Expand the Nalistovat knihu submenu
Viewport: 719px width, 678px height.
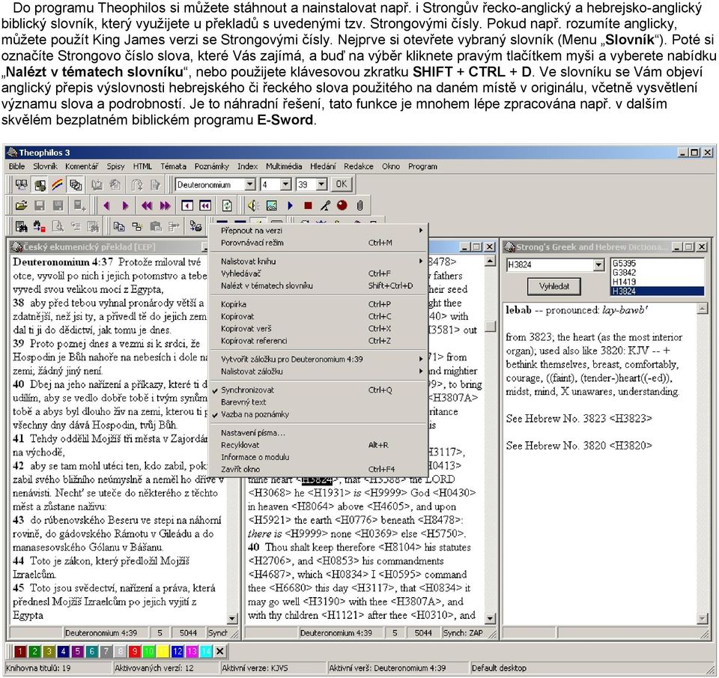pyautogui.click(x=318, y=261)
